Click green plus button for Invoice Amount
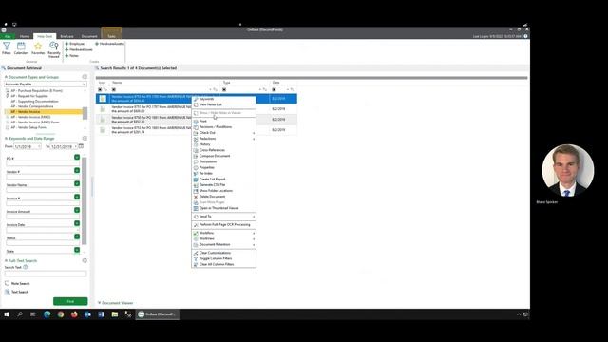 [x=77, y=210]
